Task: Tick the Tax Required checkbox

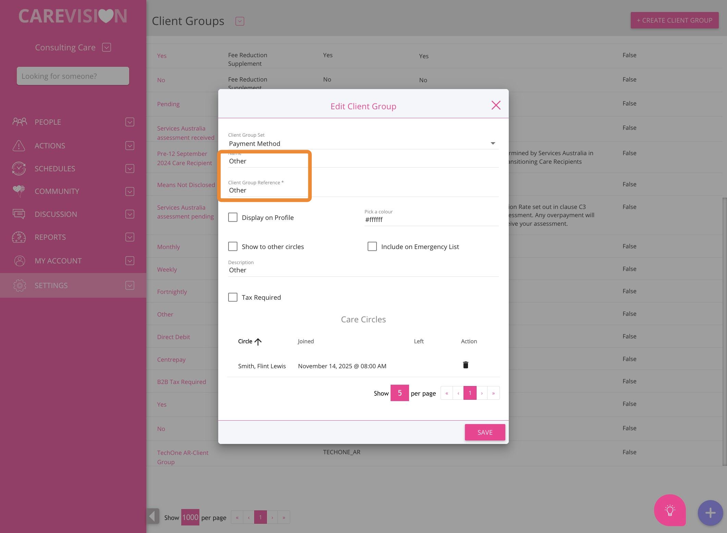Action: click(x=233, y=297)
